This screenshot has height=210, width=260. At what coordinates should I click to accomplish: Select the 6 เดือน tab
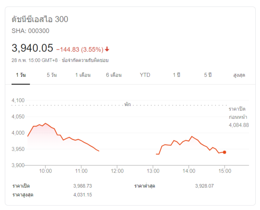click(x=114, y=75)
